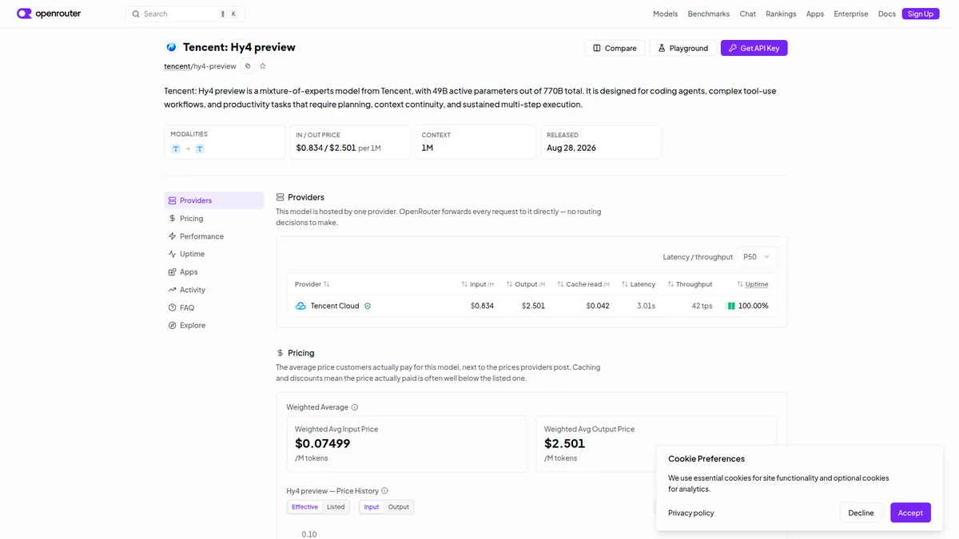This screenshot has width=959, height=539.
Task: Decline optional cookies
Action: [861, 513]
